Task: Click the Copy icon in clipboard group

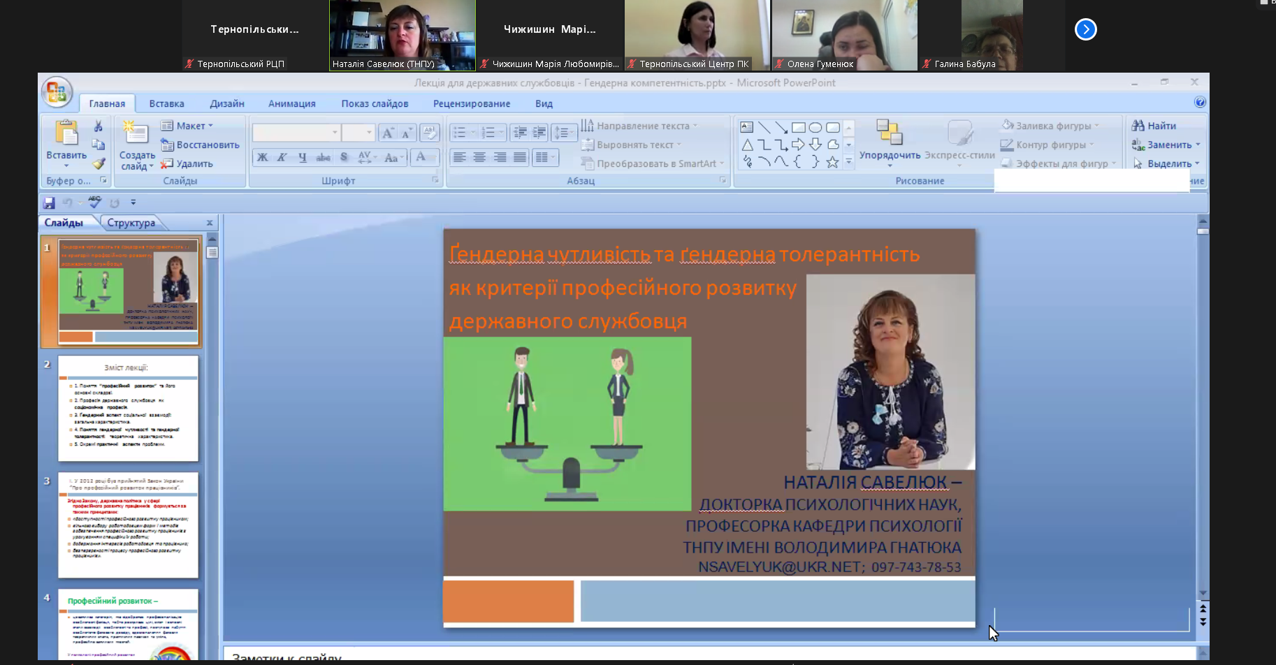Action: pyautogui.click(x=99, y=145)
